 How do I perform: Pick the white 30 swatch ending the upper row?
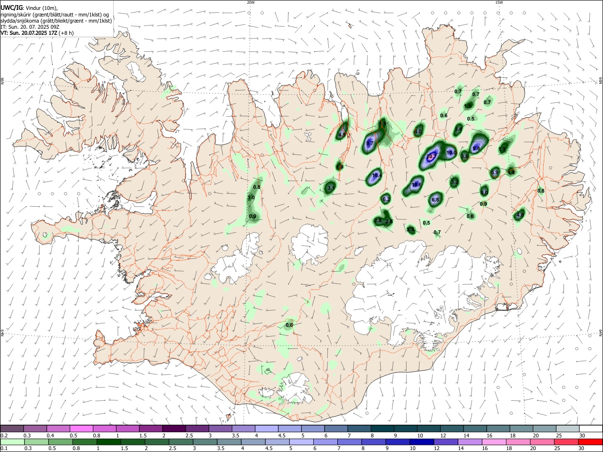591,428
